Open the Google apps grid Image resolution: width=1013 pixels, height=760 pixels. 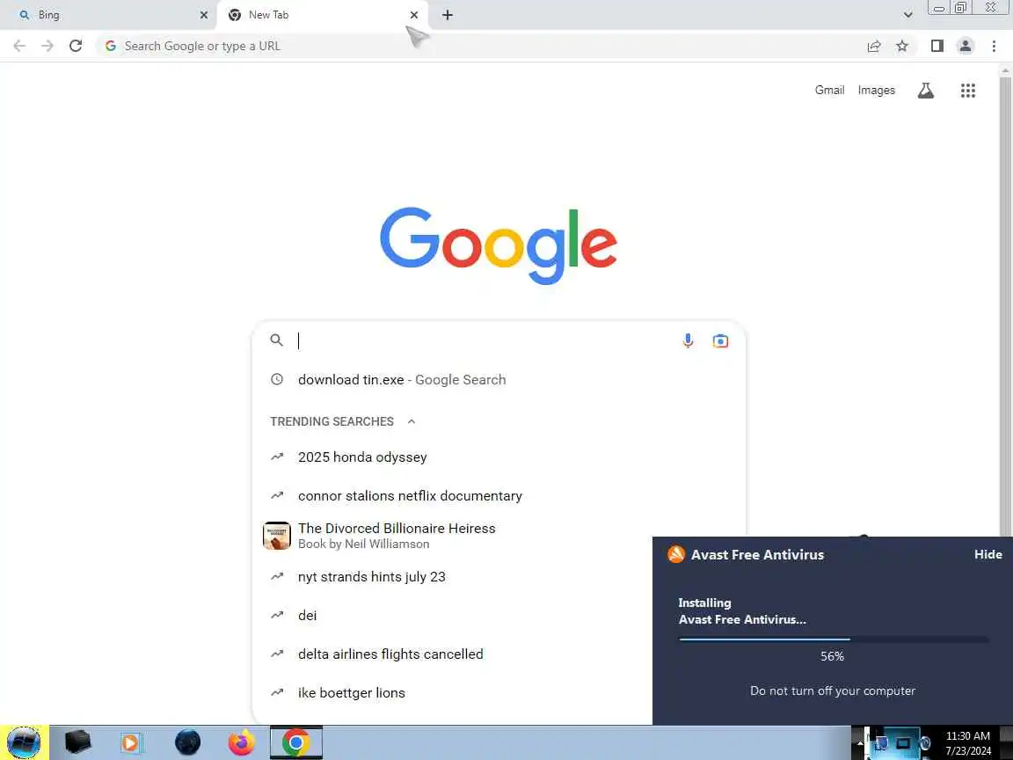[968, 91]
